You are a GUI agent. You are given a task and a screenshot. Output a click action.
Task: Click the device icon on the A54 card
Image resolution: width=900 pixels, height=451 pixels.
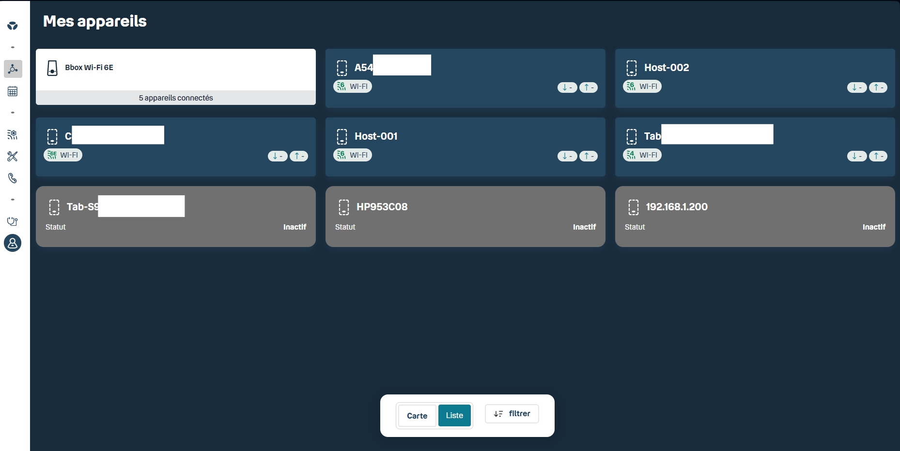coord(342,68)
